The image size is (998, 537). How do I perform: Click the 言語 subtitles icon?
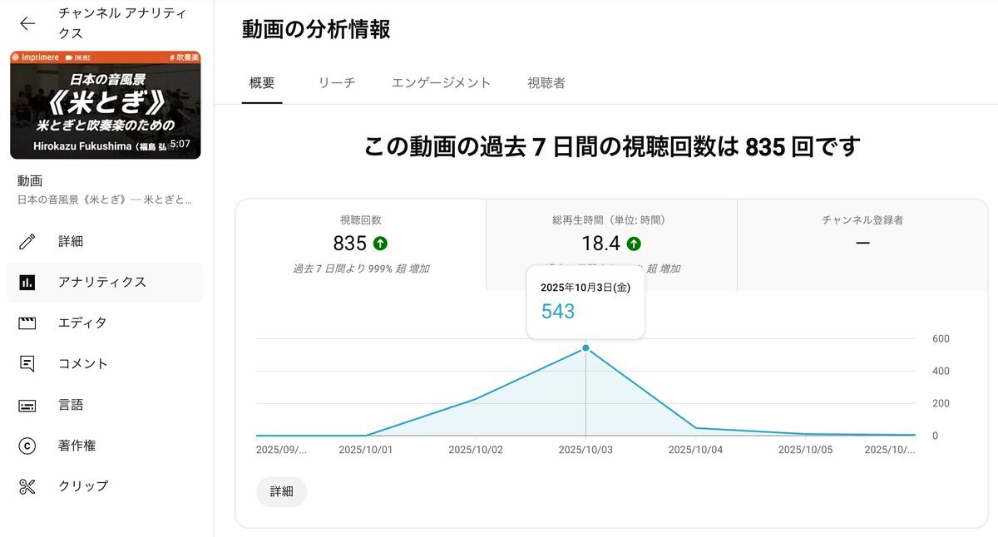point(27,405)
